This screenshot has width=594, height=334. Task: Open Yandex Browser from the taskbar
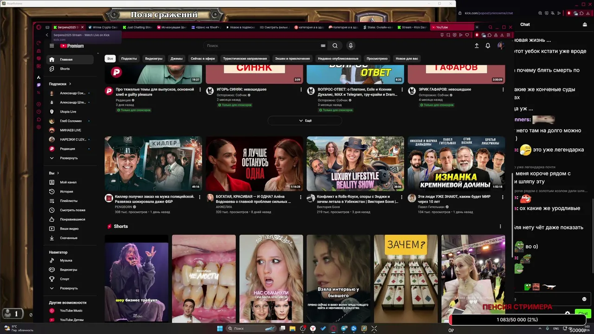pyautogui.click(x=313, y=328)
